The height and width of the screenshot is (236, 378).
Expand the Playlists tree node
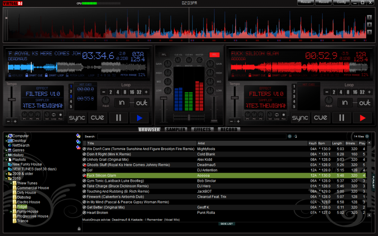[x=6, y=160]
